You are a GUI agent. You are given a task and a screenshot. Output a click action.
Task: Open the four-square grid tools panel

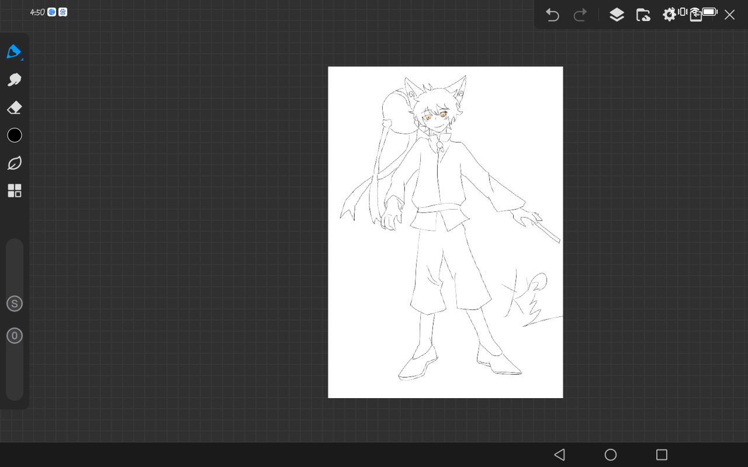(15, 191)
